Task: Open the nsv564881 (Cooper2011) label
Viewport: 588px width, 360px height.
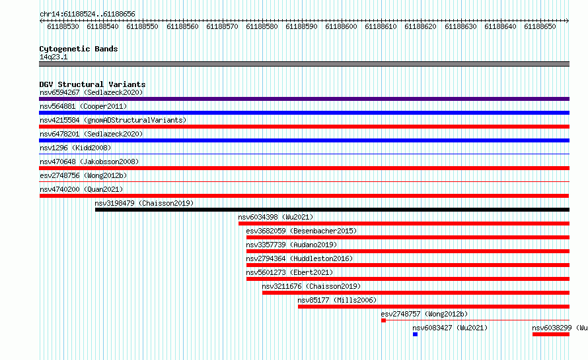Action: pos(83,106)
